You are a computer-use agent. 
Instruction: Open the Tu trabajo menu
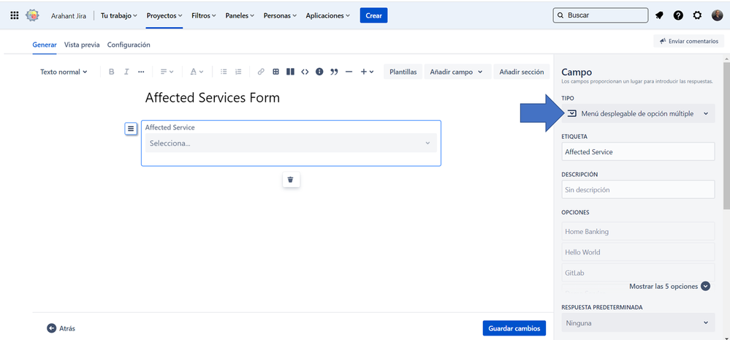pyautogui.click(x=118, y=15)
